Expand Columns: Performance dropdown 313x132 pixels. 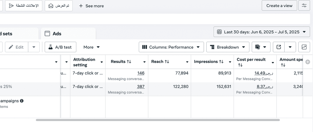coord(171,47)
